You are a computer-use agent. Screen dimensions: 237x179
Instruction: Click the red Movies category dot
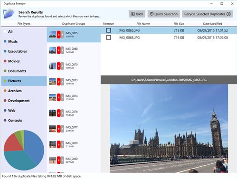click(5, 61)
